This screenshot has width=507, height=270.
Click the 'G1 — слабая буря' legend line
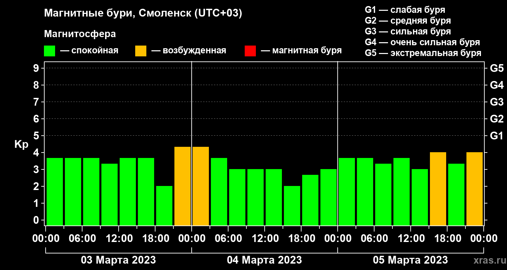[x=405, y=10]
